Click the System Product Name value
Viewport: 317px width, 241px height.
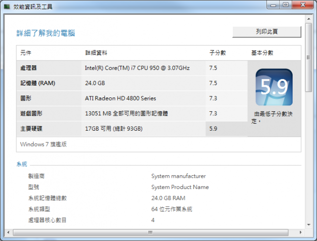[180, 187]
